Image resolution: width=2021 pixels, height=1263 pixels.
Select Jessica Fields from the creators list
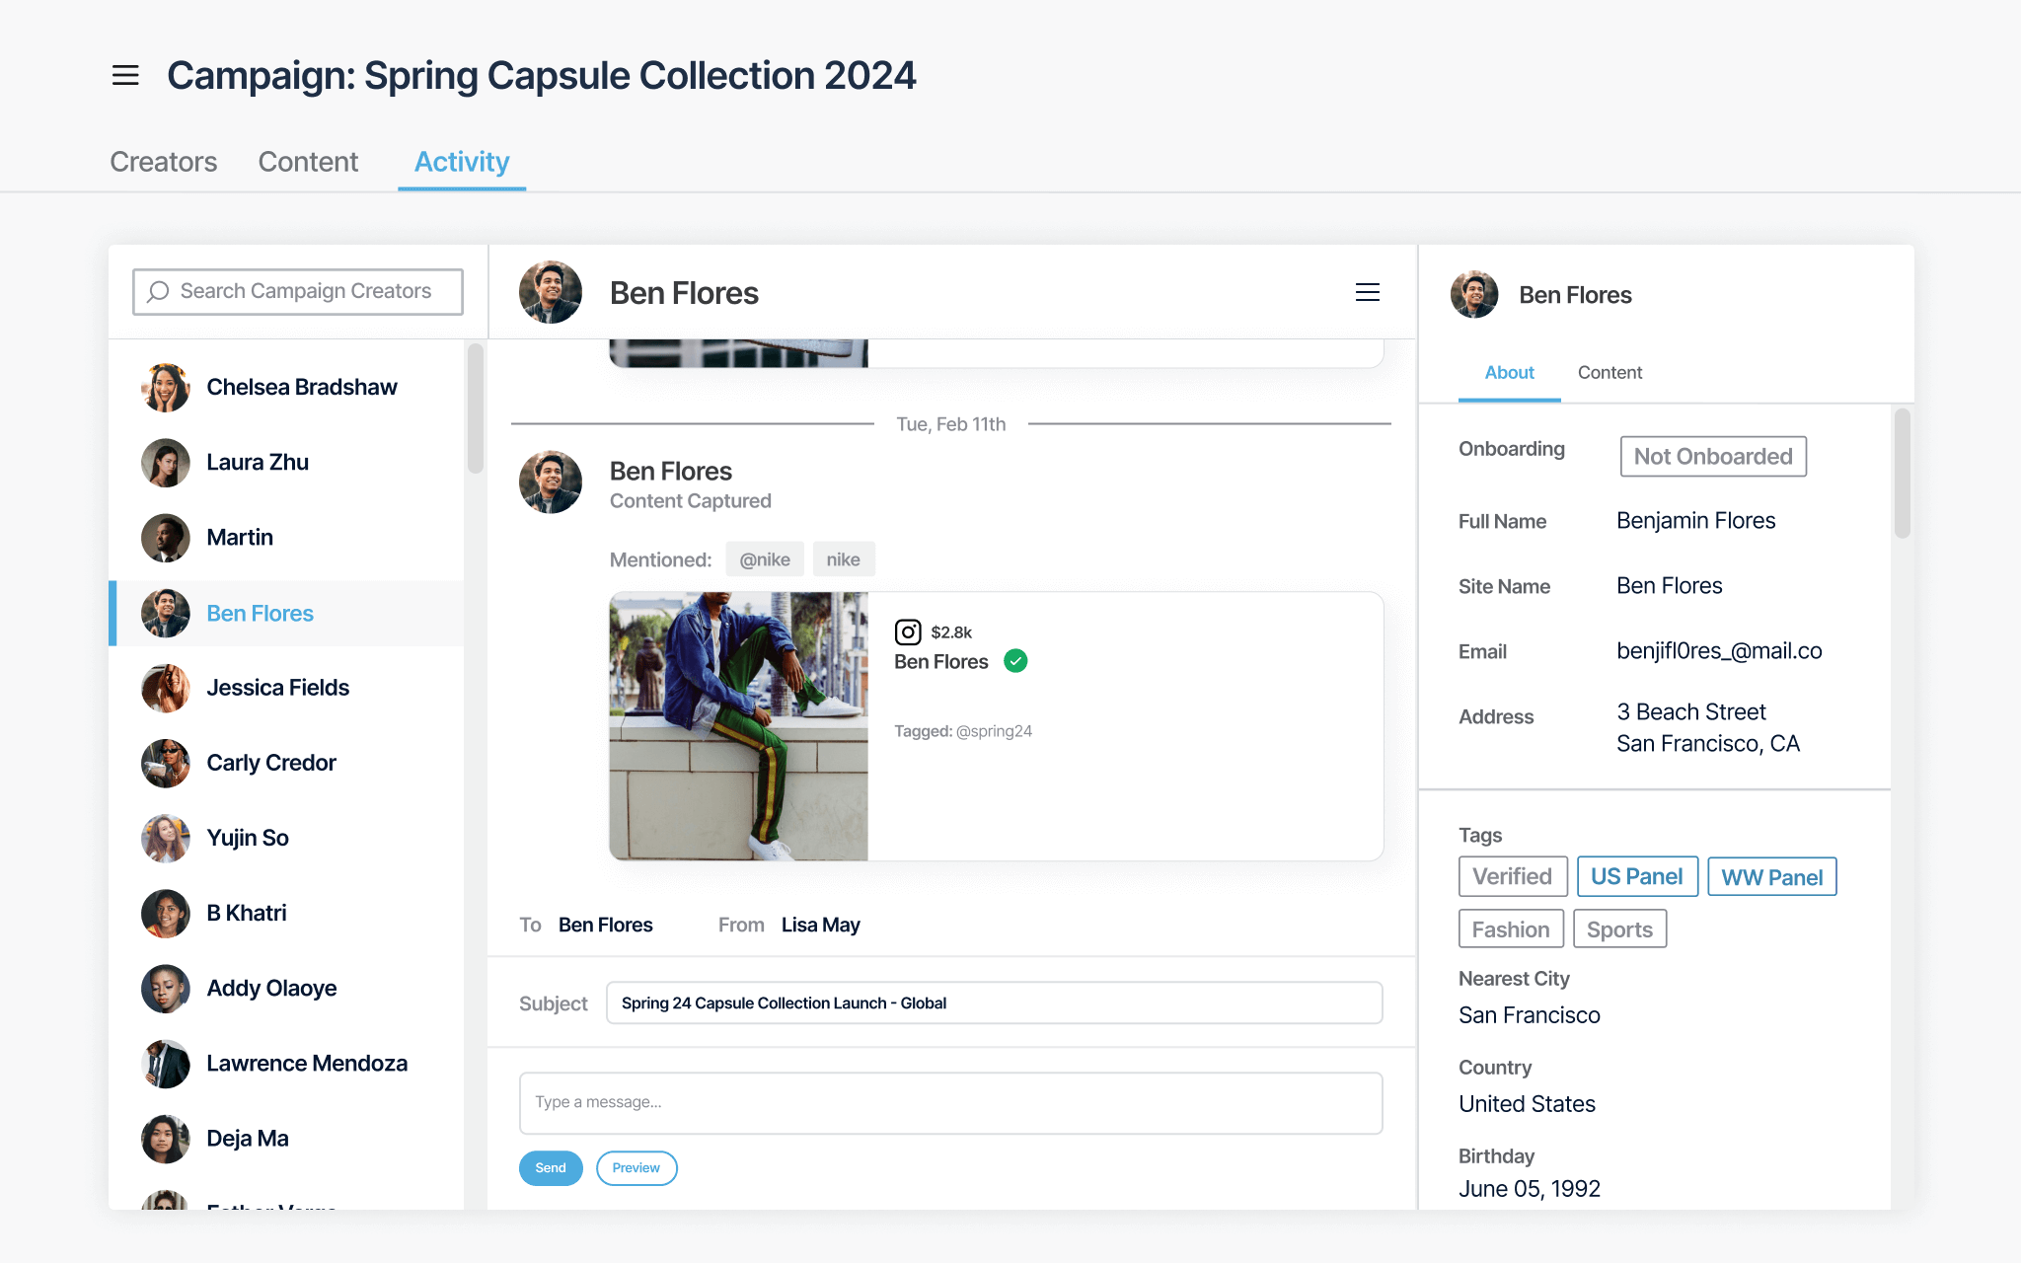click(x=278, y=687)
